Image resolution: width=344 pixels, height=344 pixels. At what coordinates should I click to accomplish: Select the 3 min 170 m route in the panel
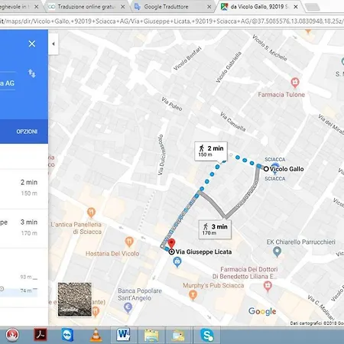pos(24,228)
